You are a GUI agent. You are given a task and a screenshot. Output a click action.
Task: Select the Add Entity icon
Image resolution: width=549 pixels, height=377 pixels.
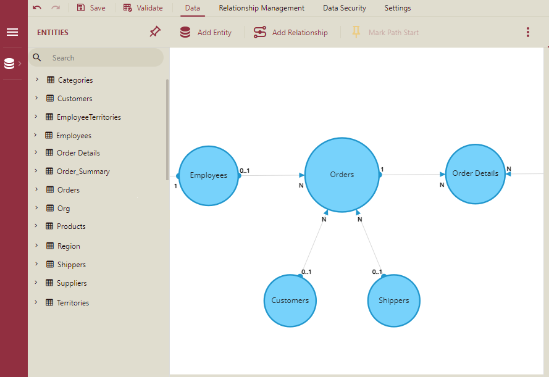coord(185,32)
